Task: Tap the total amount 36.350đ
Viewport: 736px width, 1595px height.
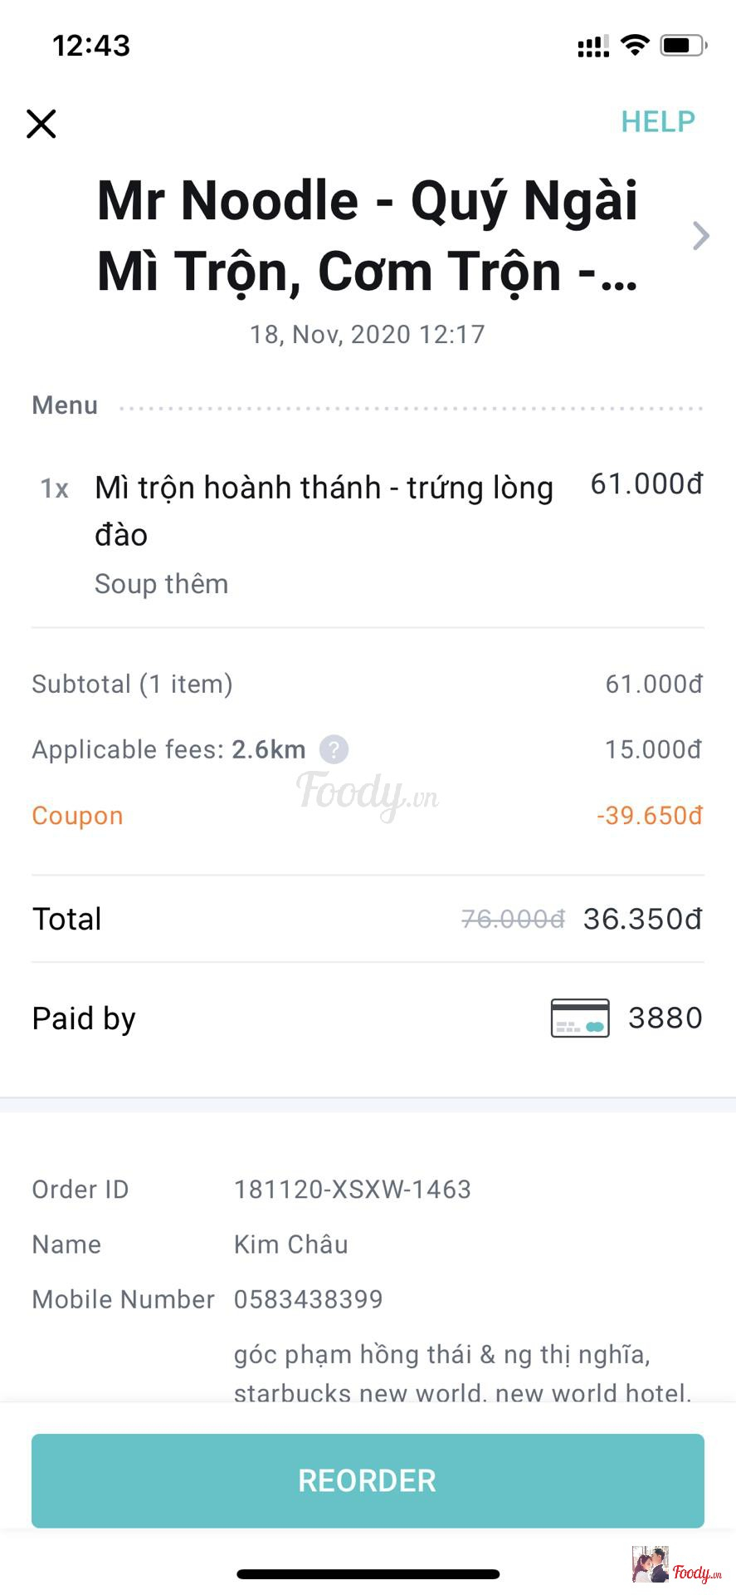Action: [642, 919]
